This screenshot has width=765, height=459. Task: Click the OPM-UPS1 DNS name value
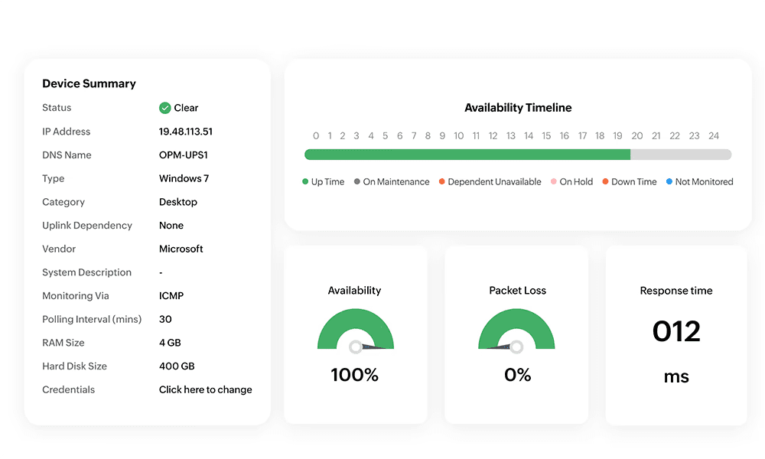[183, 155]
